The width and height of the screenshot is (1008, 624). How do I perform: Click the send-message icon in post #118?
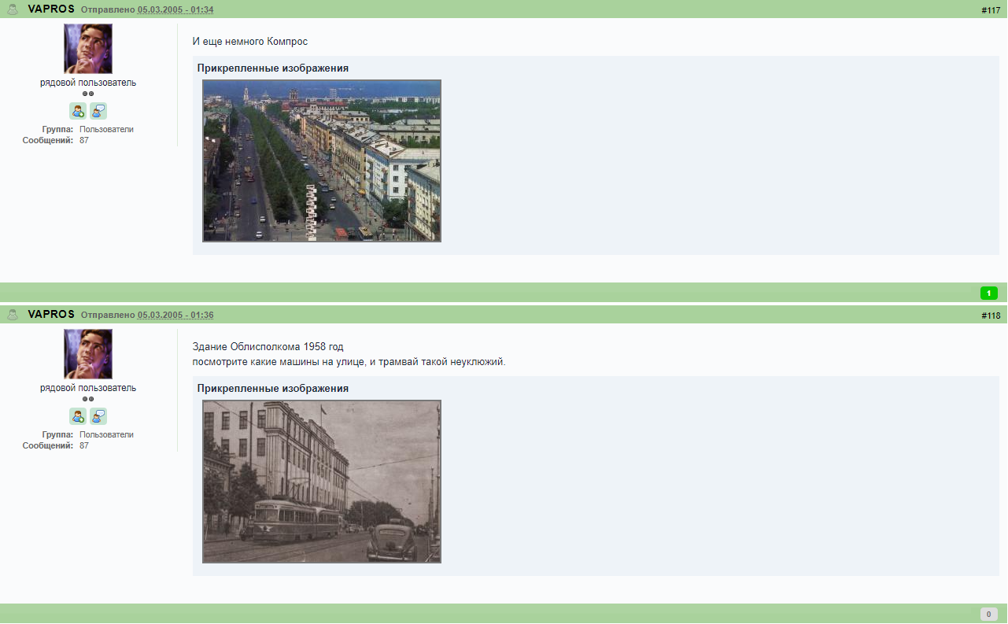pyautogui.click(x=98, y=416)
